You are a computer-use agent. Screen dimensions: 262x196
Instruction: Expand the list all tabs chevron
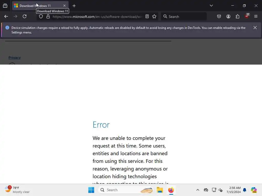[x=211, y=6]
